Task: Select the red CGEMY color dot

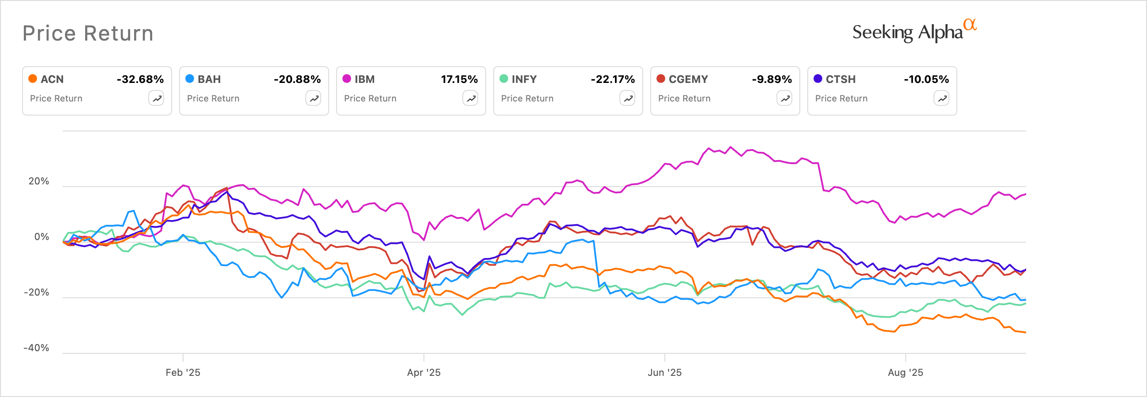Action: click(x=661, y=79)
